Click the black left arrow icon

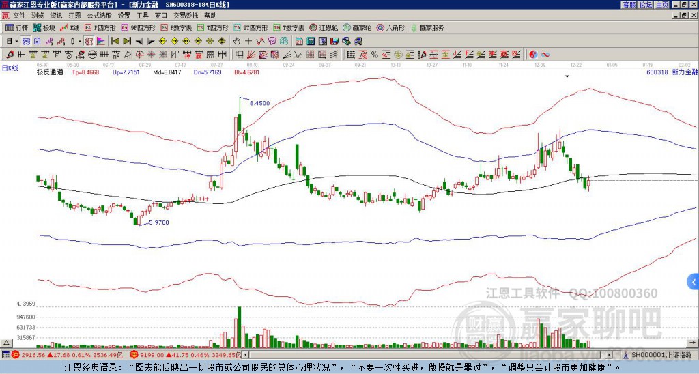pyautogui.click(x=139, y=42)
